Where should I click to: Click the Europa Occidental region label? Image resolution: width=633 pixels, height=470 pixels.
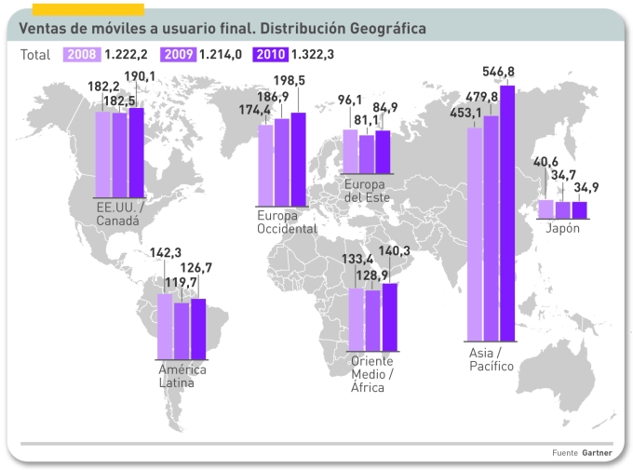pos(287,222)
